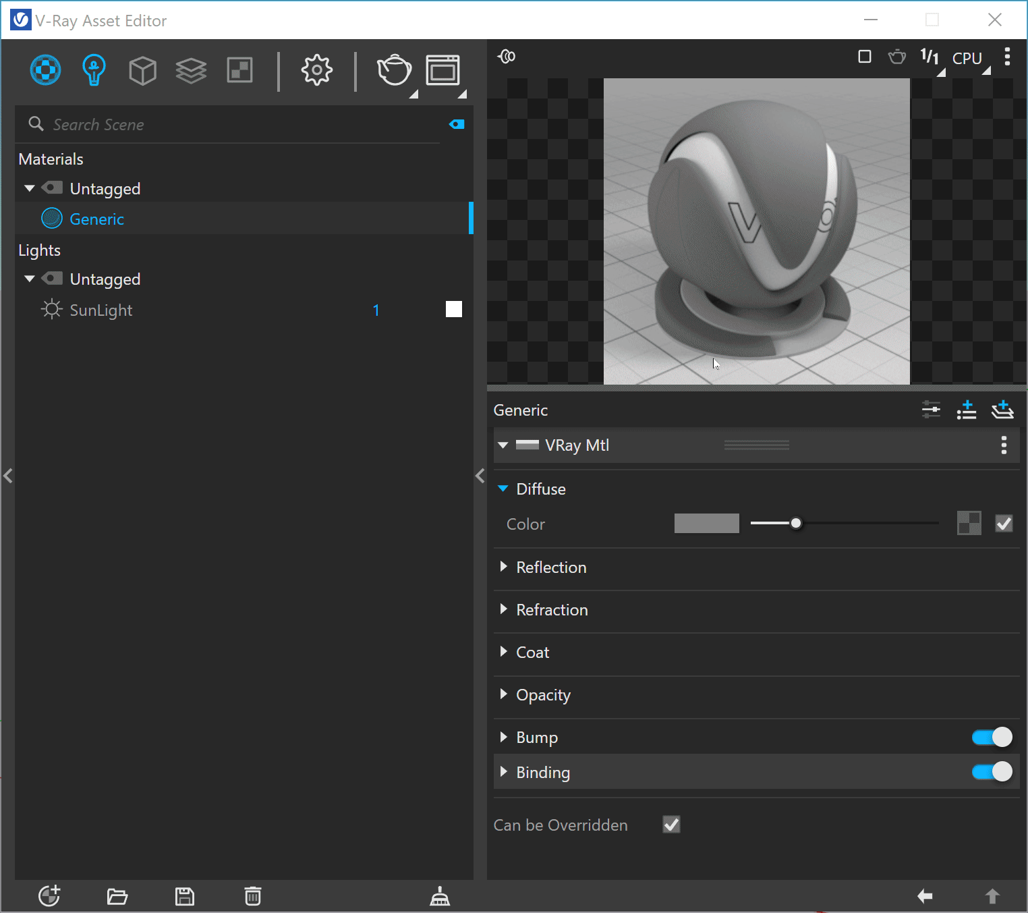The width and height of the screenshot is (1028, 913).
Task: Purge unused assets broom icon
Action: click(x=440, y=896)
